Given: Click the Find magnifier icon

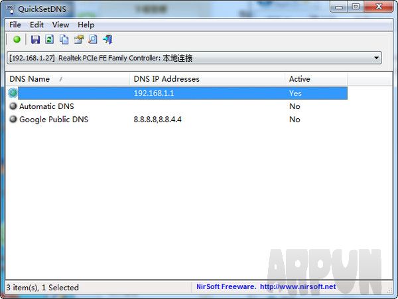Looking at the screenshot, I should pyautogui.click(x=93, y=39).
